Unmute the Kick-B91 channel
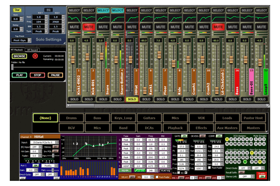This screenshot has height=186, width=280. click(89, 27)
